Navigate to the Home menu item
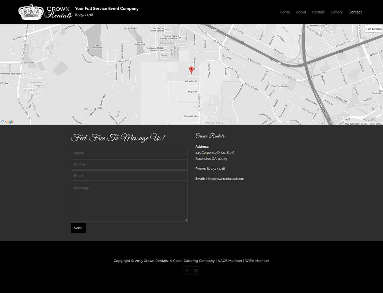Image resolution: width=383 pixels, height=293 pixels. (x=285, y=12)
